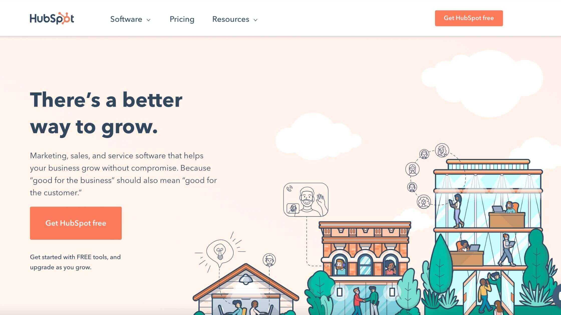
Task: Expand the Resources dropdown chevron
Action: [255, 20]
